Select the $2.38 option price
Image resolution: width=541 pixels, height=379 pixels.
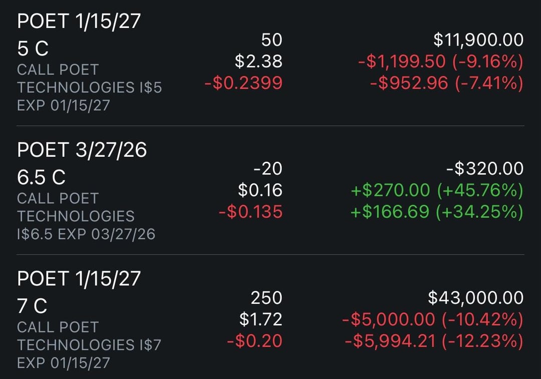coord(258,61)
